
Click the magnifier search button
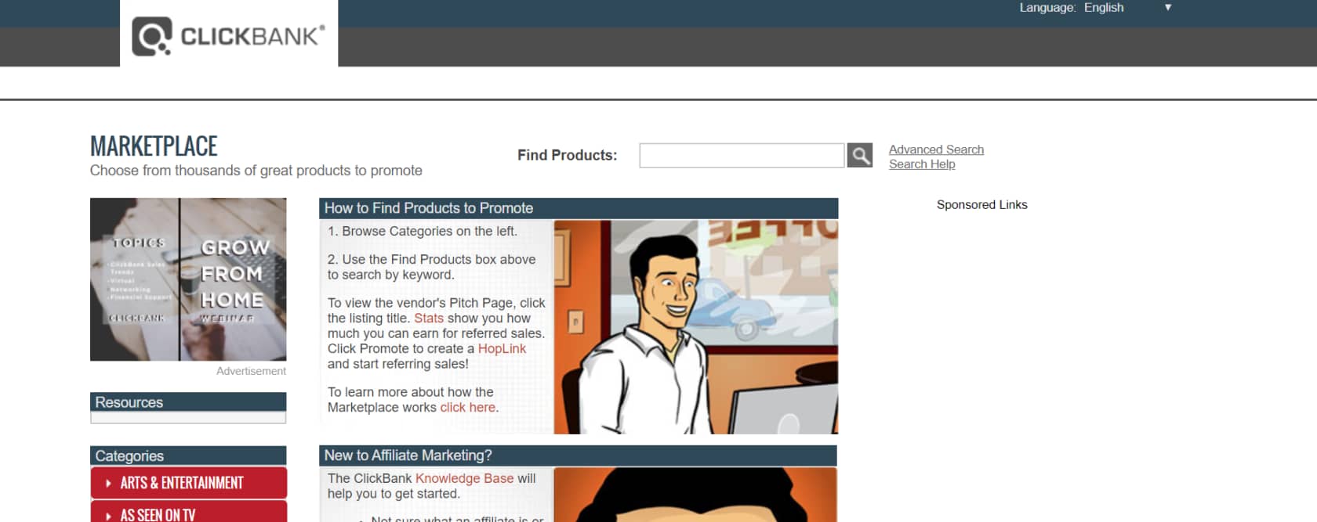pyautogui.click(x=860, y=155)
